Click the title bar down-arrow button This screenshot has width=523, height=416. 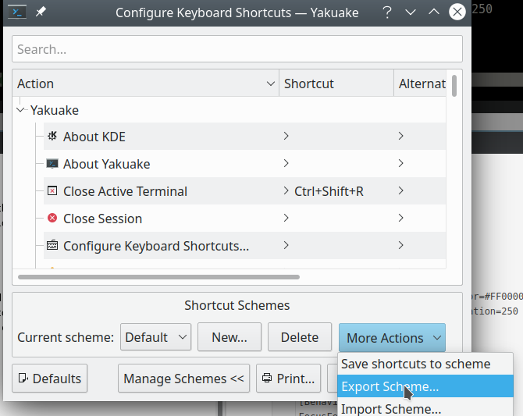click(x=411, y=12)
